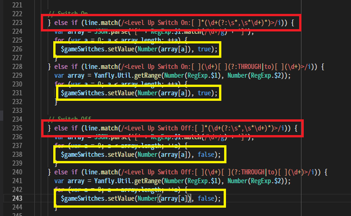Click line number 223 in the gutter
This screenshot has height=216, width=351.
tap(17, 22)
